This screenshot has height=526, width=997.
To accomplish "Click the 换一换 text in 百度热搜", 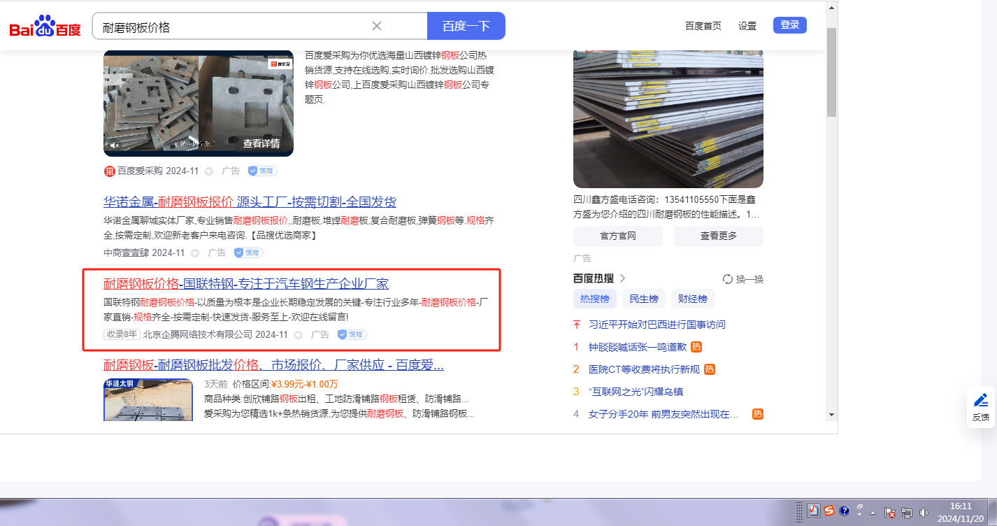I will pos(750,279).
